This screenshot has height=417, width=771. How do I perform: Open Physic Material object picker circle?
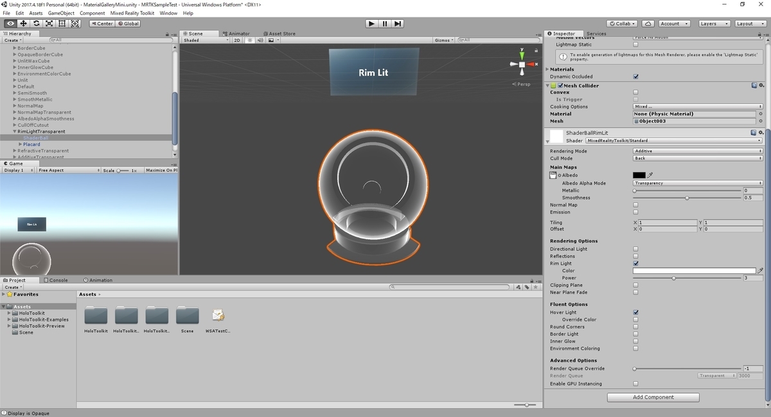point(761,114)
